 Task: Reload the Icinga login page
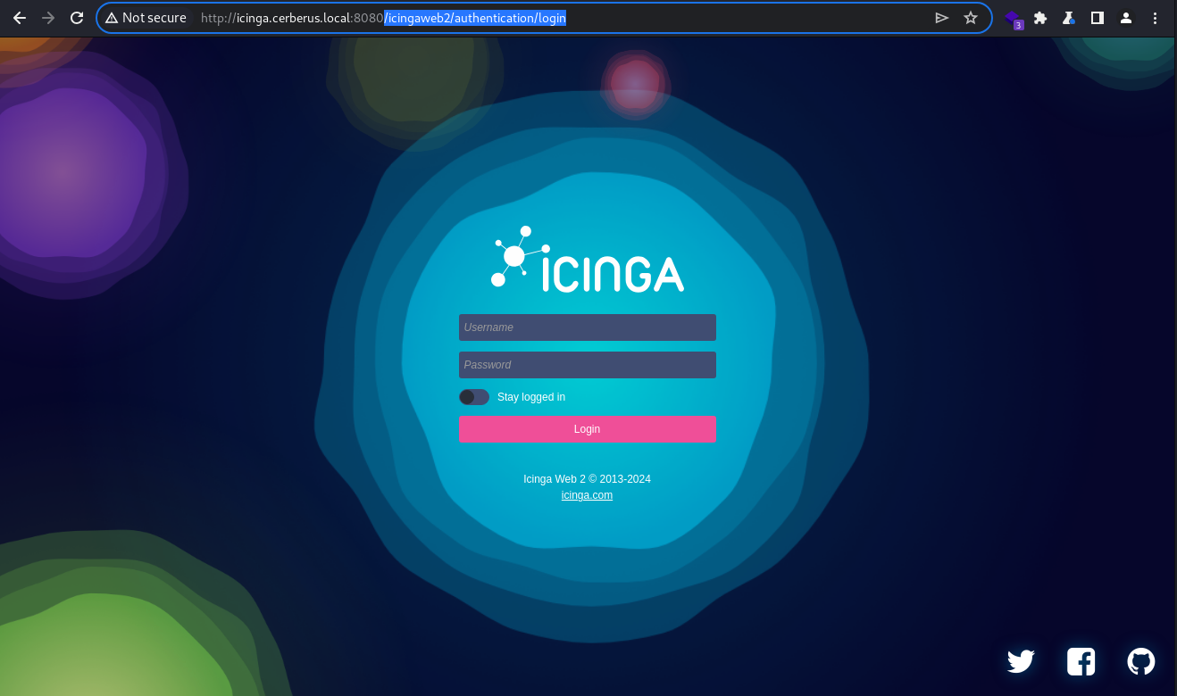coord(77,18)
